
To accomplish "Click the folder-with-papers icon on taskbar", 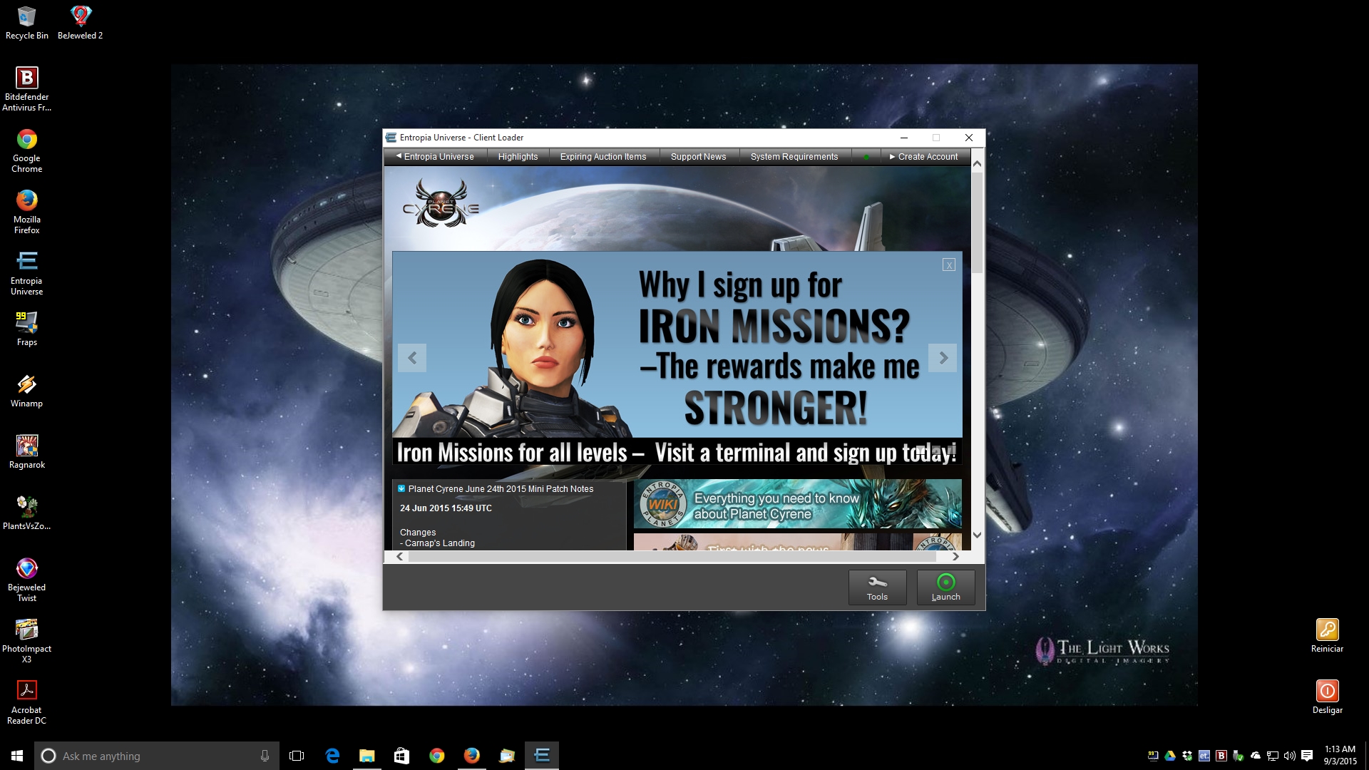I will point(506,756).
